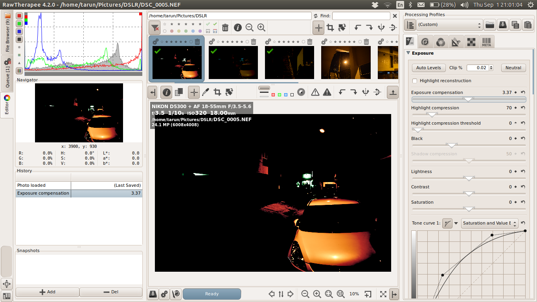The height and width of the screenshot is (302, 537).
Task: Paste processing profile from clipboard
Action: point(528,25)
